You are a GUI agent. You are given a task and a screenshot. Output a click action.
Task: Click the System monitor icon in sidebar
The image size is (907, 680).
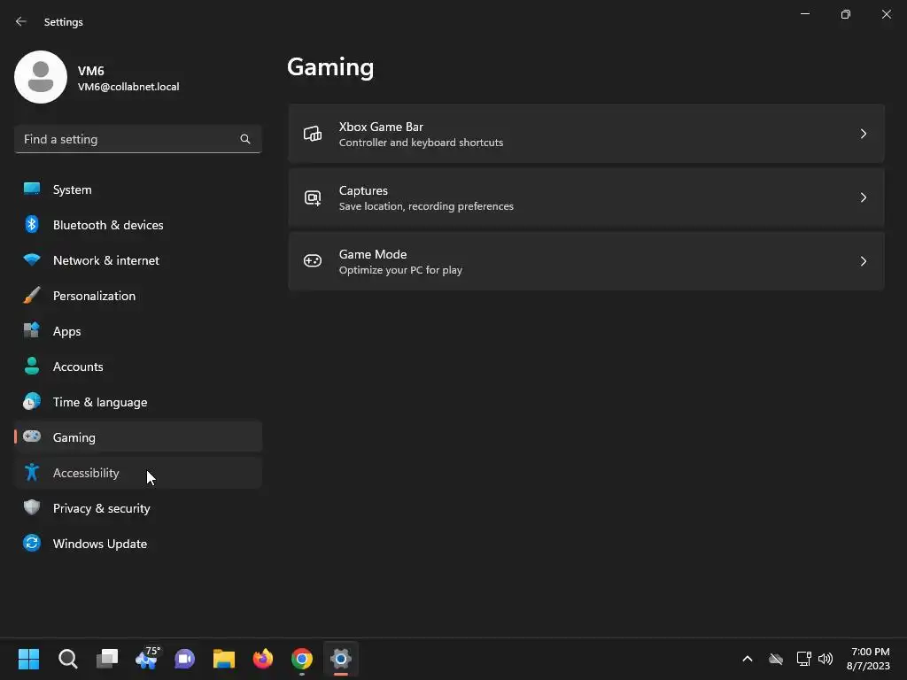coord(32,189)
